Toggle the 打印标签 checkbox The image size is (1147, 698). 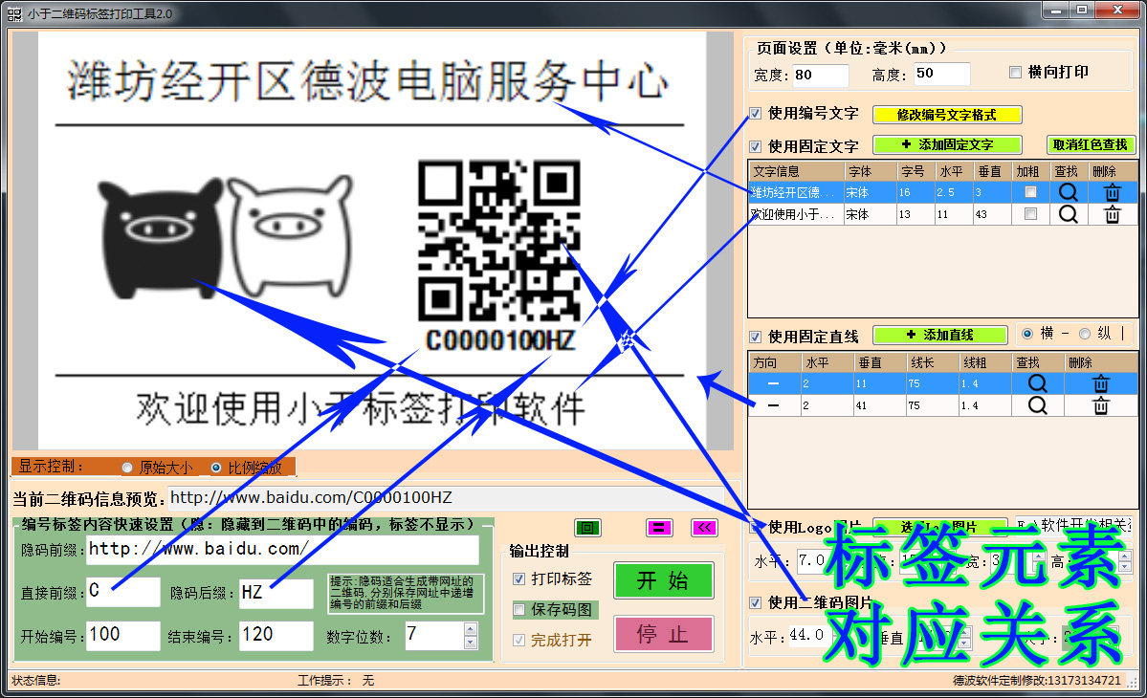pos(518,578)
